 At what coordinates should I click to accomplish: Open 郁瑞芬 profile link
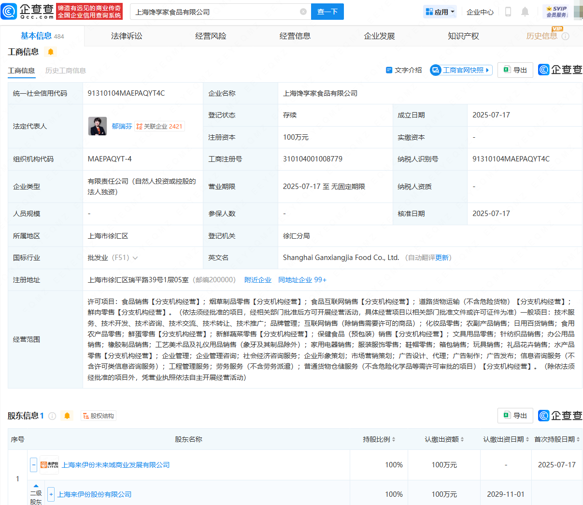pyautogui.click(x=122, y=126)
